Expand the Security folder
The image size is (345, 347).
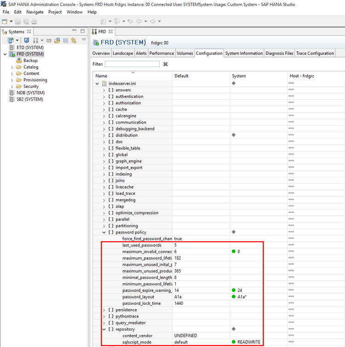coord(12,86)
